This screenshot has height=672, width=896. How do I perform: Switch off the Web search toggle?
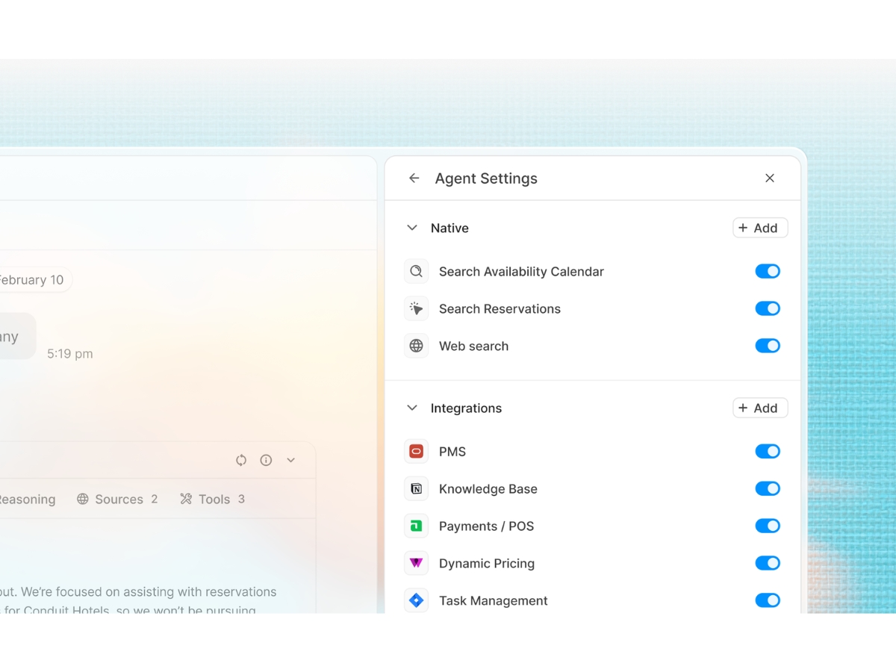point(768,346)
